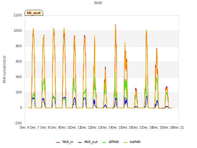Click the blue PAR_out legend swatch
This screenshot has height=148, width=197.
(80, 142)
